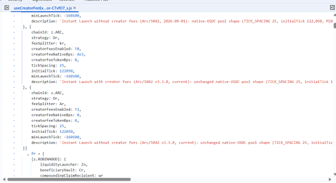
Task: Click the value 4e3 in creatorFeeNativeBps
Action: 80,55
